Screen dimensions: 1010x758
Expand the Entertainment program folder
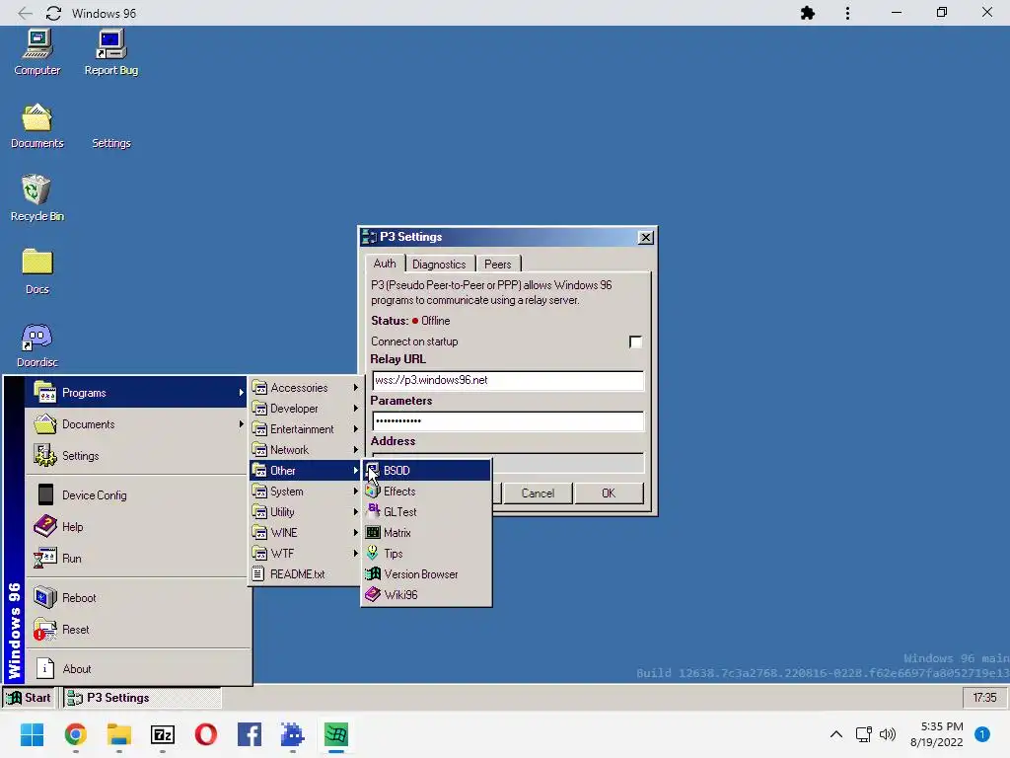coord(305,428)
